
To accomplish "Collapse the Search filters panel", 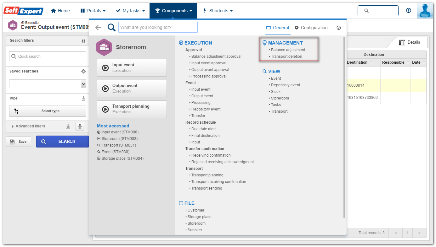I will pos(83,41).
